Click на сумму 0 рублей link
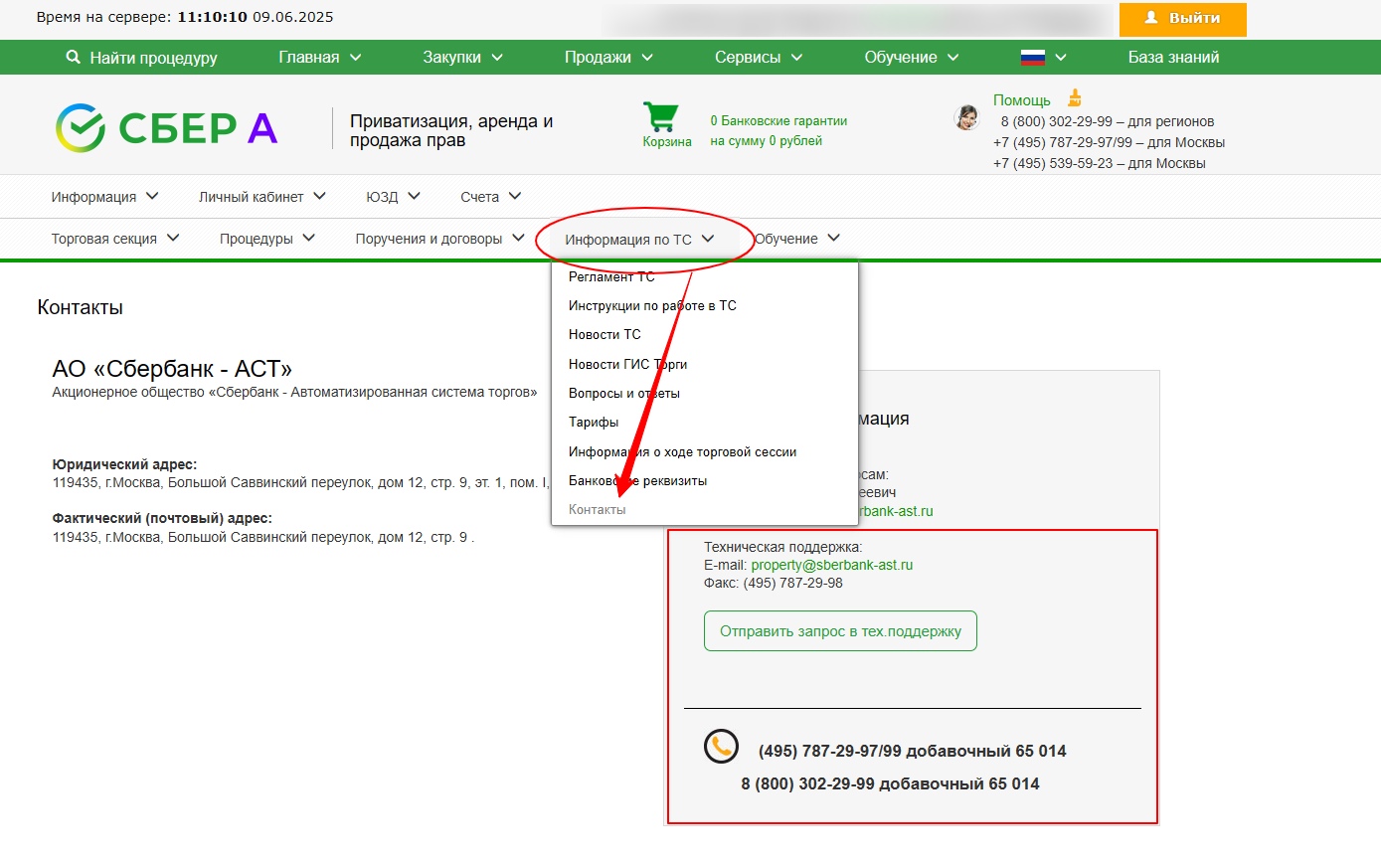1381x867 pixels. (766, 140)
